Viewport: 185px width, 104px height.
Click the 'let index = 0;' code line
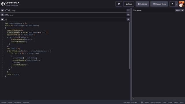point(14,49)
